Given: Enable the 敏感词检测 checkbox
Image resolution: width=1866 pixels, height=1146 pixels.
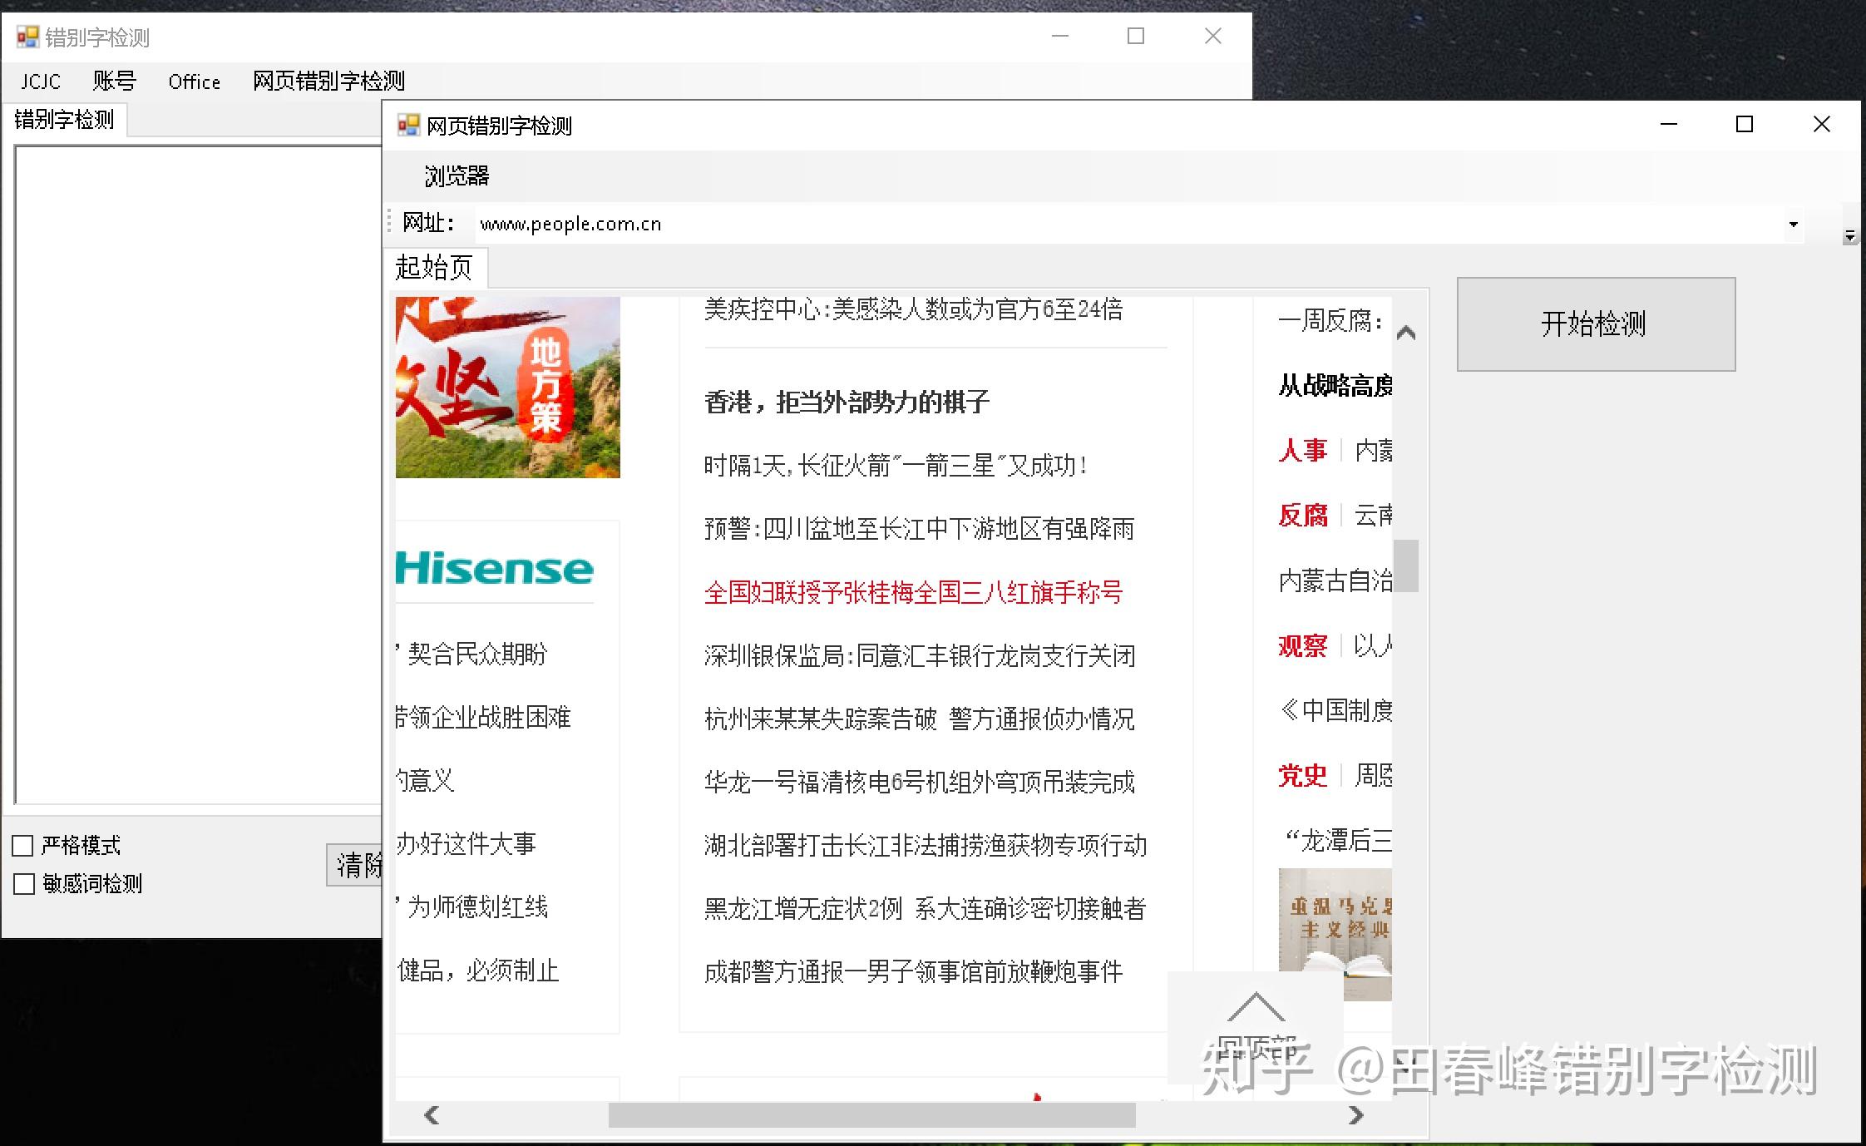Looking at the screenshot, I should (24, 884).
